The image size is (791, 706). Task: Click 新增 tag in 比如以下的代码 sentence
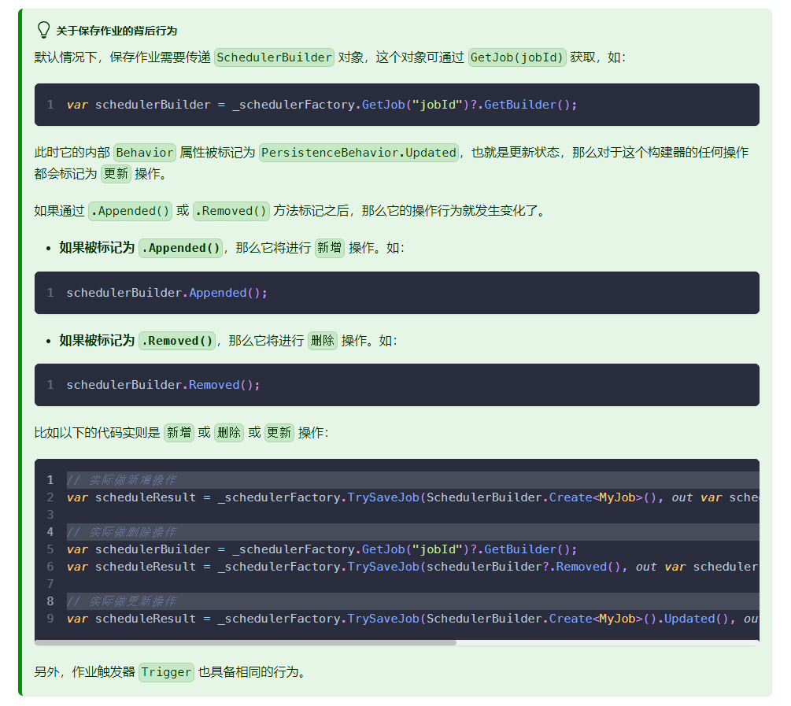(x=179, y=432)
